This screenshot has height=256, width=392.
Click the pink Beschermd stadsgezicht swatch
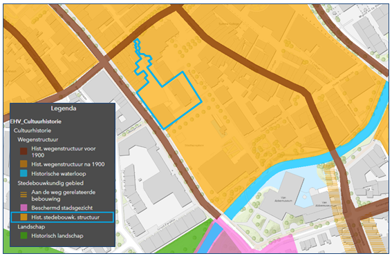tap(24, 208)
